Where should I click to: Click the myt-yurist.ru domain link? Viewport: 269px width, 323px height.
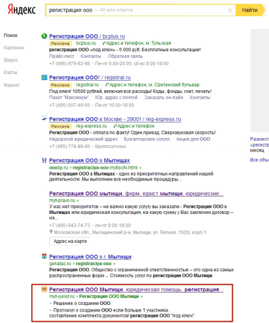62,296
